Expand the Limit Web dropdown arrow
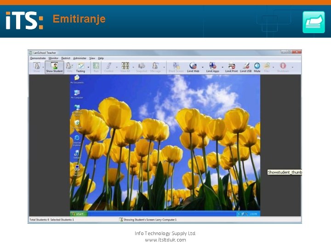Image resolution: width=331 pixels, height=248 pixels. tap(202, 67)
